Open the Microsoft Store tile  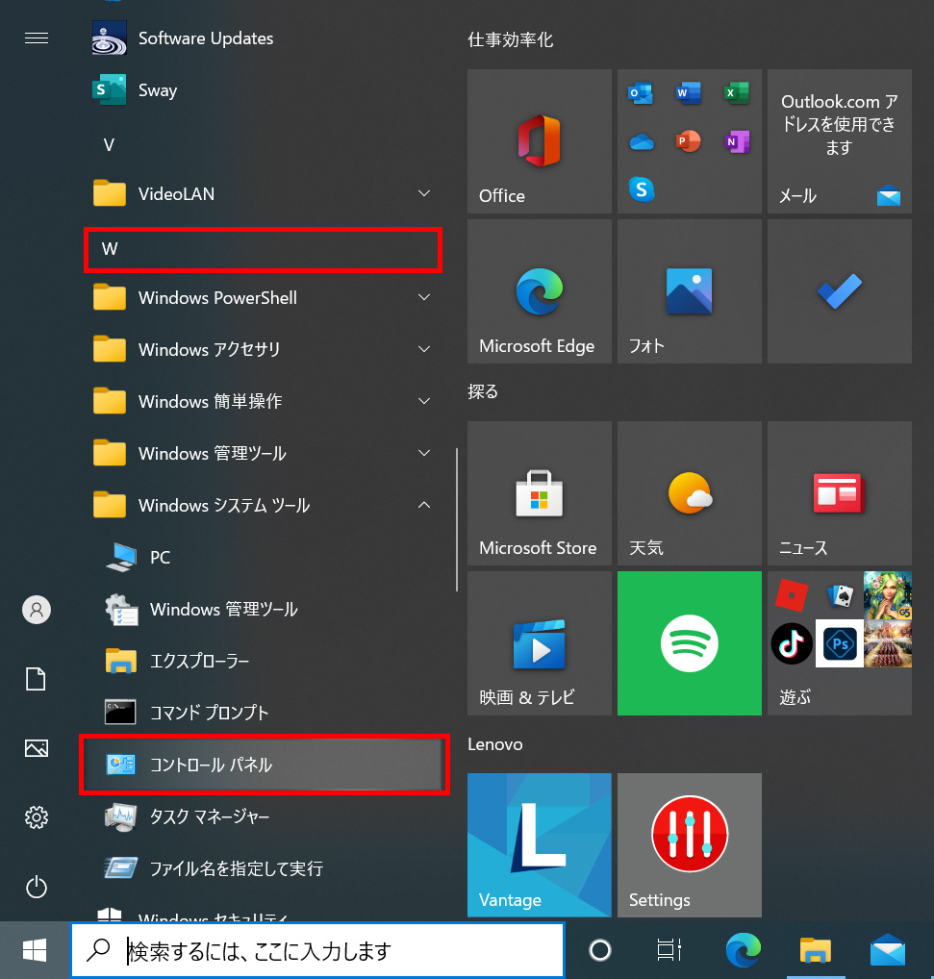pyautogui.click(x=540, y=493)
